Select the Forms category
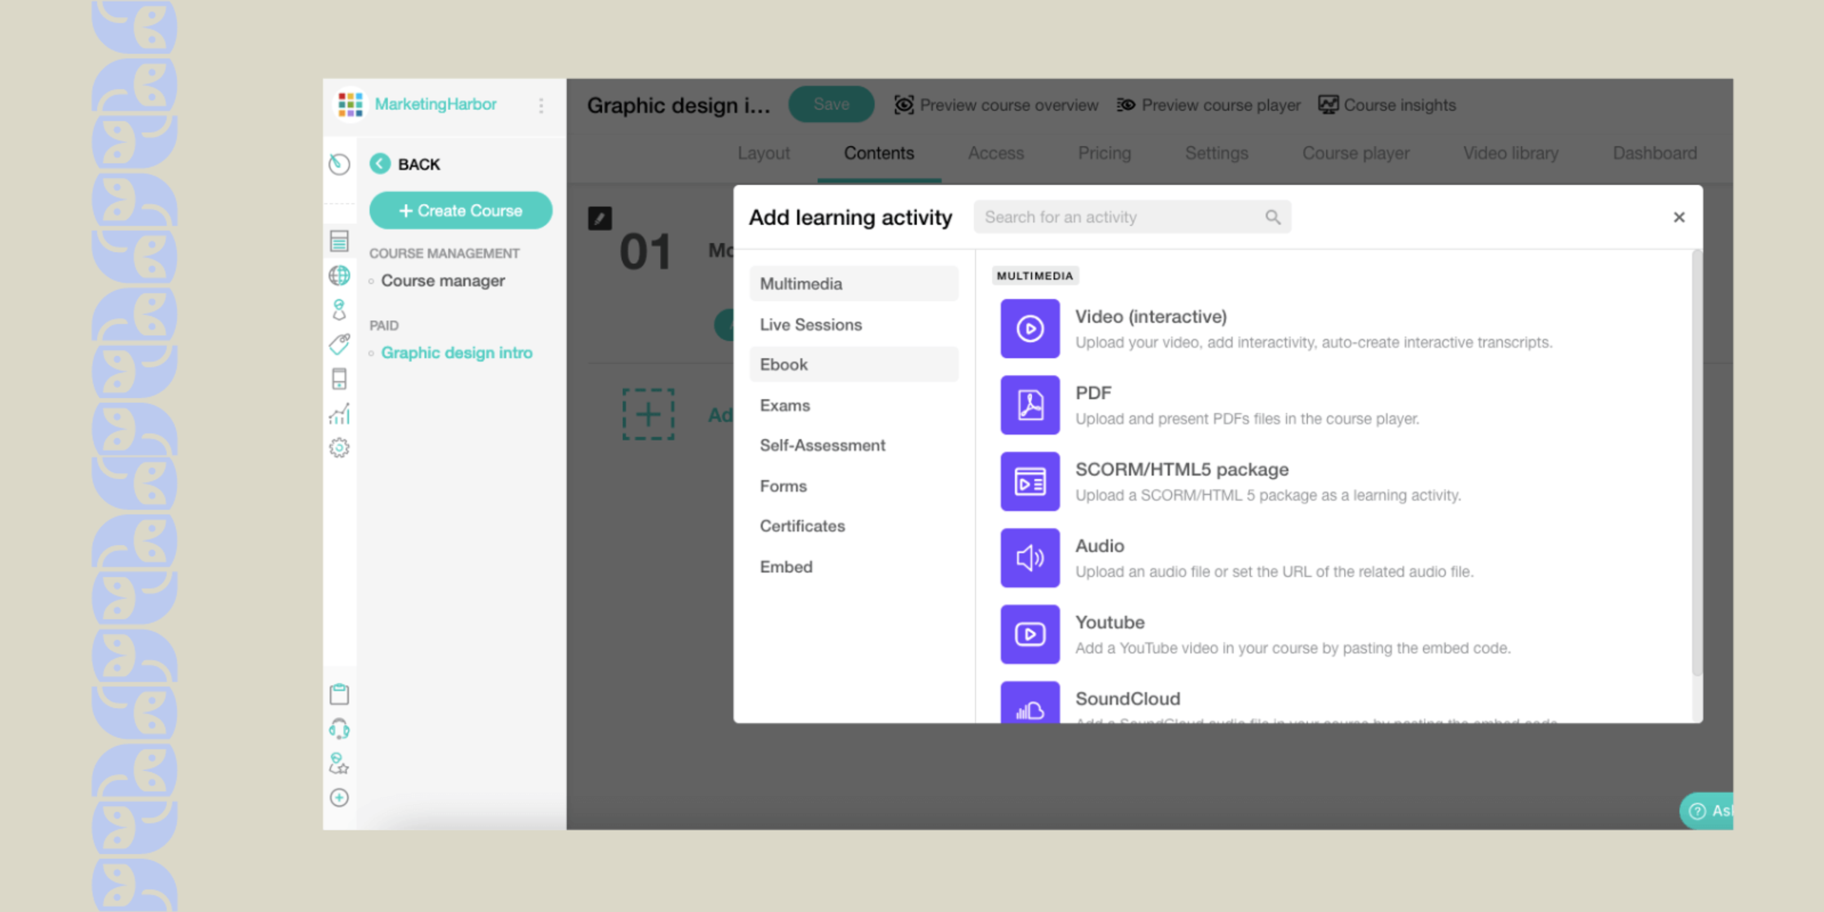 click(853, 486)
